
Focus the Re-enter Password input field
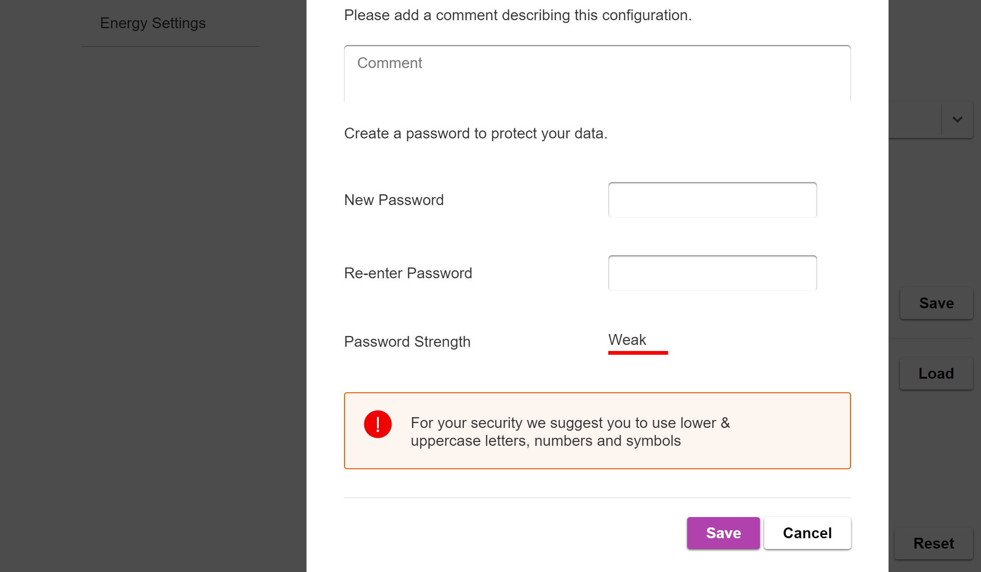(x=712, y=273)
